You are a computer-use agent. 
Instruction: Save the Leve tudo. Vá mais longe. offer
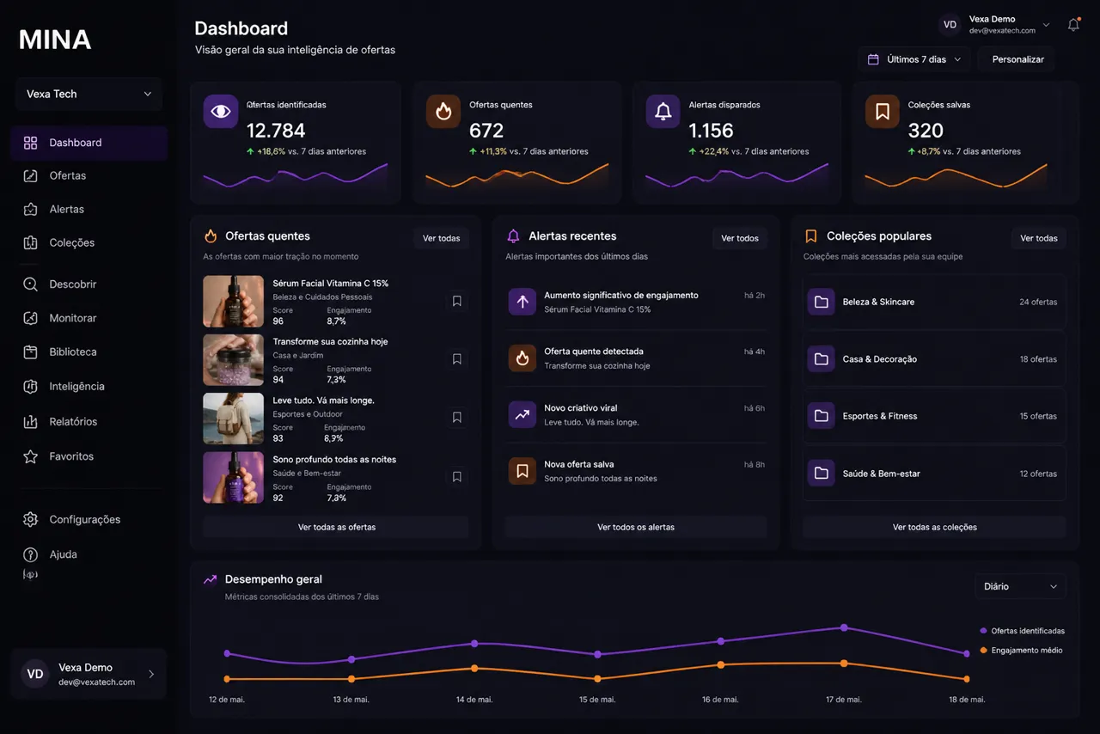[x=457, y=418]
